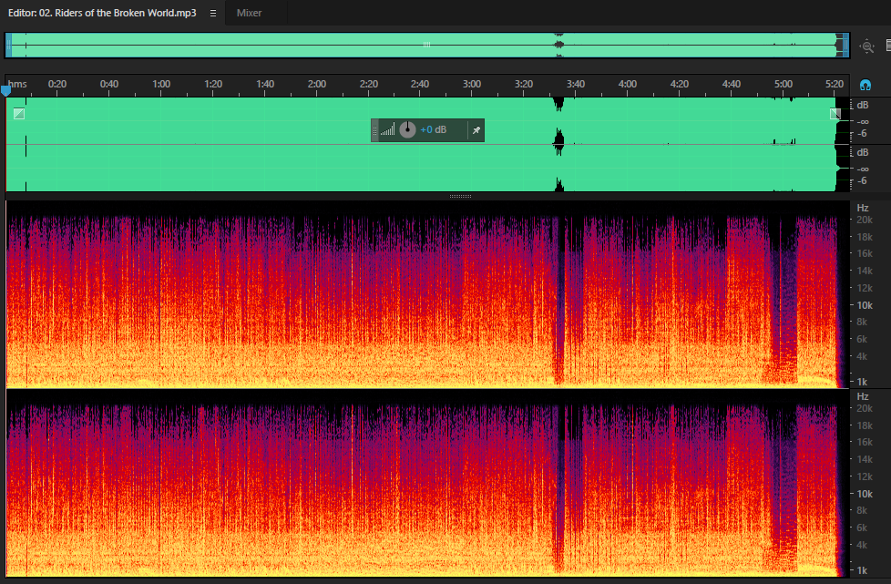Screen dimensions: 891x584
Task: Click the Hz label of the upper spectrogram scale
Action: point(863,208)
